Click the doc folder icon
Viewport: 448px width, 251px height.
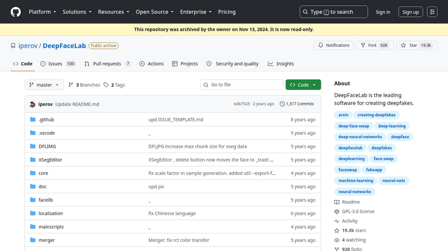click(x=33, y=187)
